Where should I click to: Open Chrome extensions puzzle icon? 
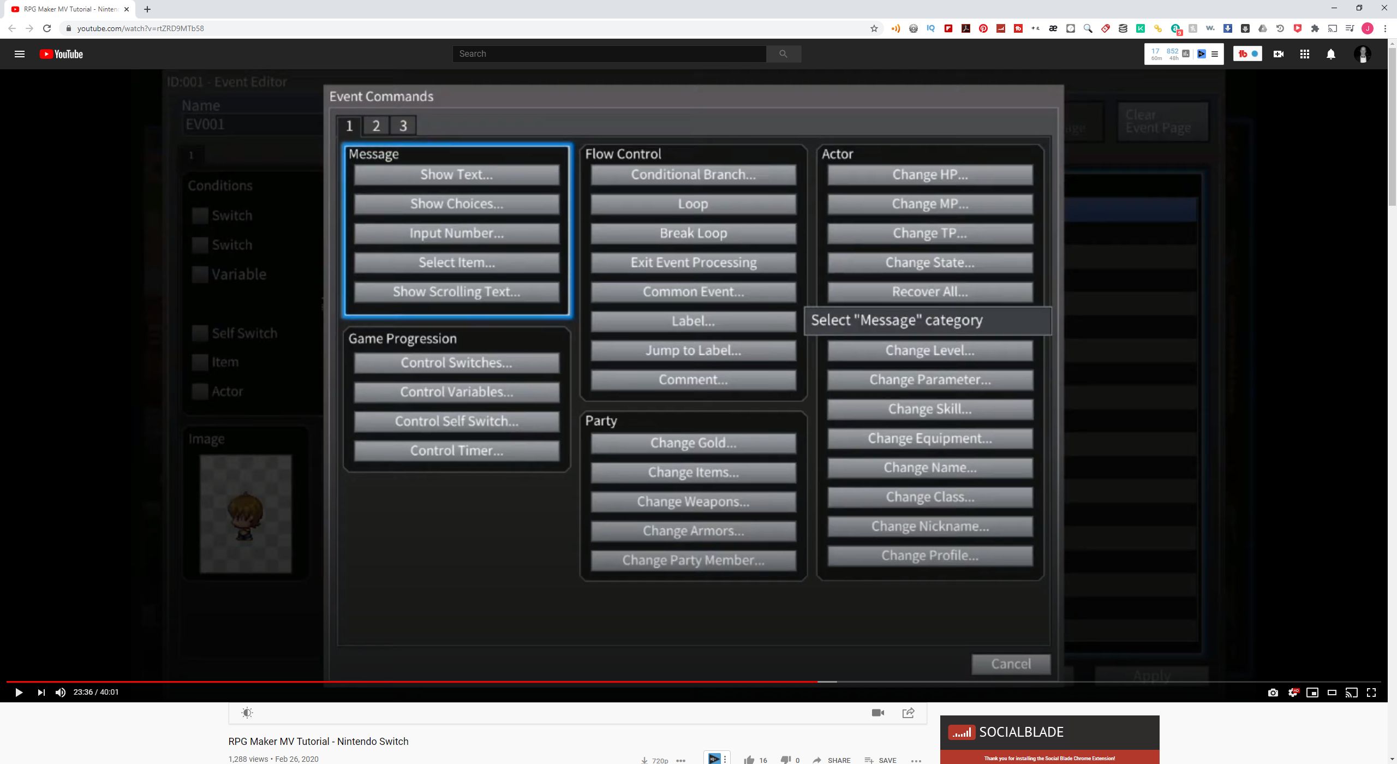1315,28
